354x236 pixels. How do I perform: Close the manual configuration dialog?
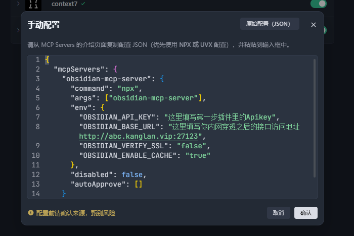point(314,25)
